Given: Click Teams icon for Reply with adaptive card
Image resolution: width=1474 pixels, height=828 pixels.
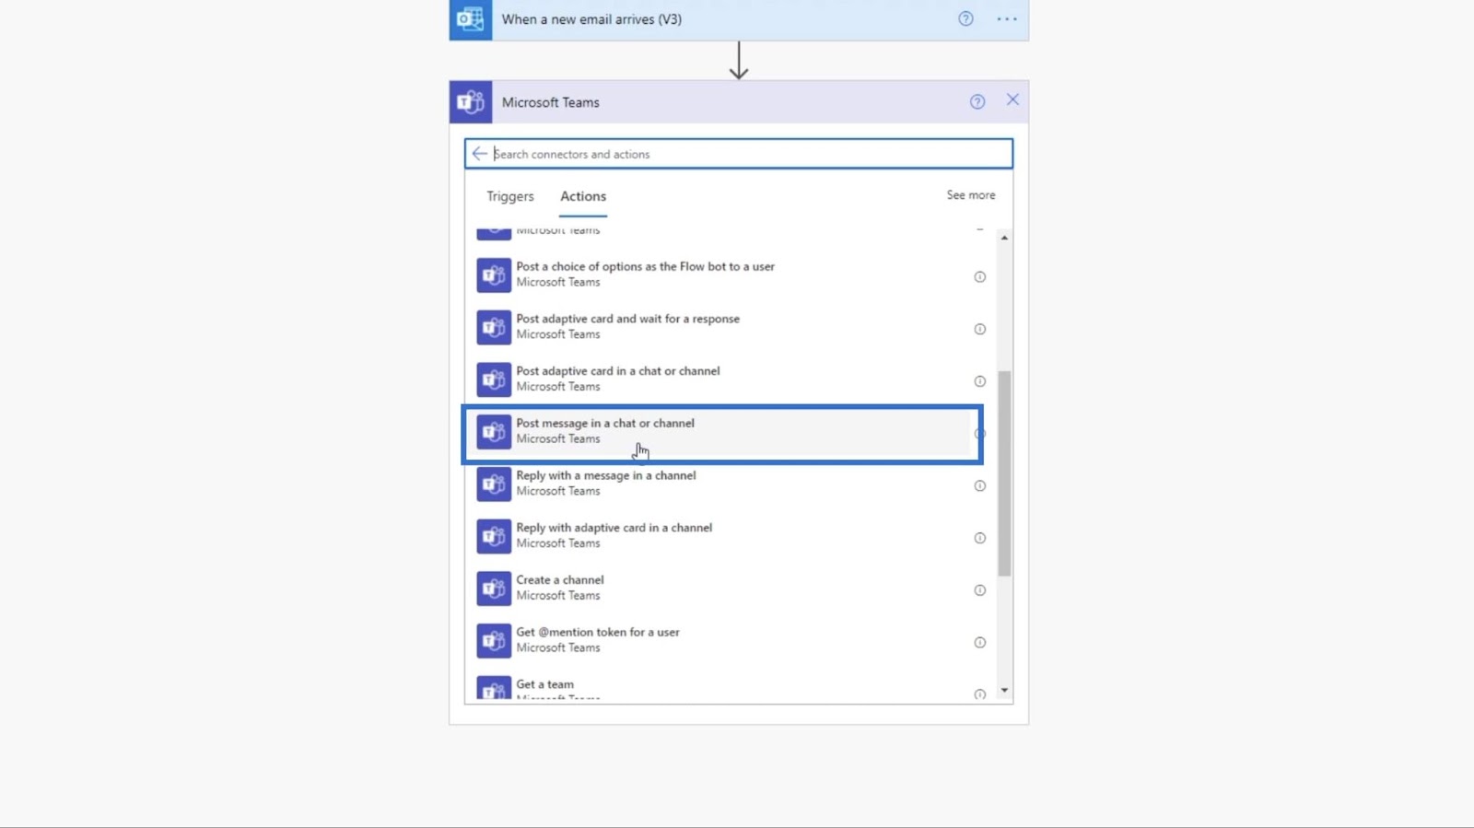Looking at the screenshot, I should (494, 536).
